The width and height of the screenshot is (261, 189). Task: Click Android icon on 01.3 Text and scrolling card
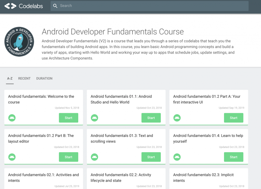coord(94,157)
